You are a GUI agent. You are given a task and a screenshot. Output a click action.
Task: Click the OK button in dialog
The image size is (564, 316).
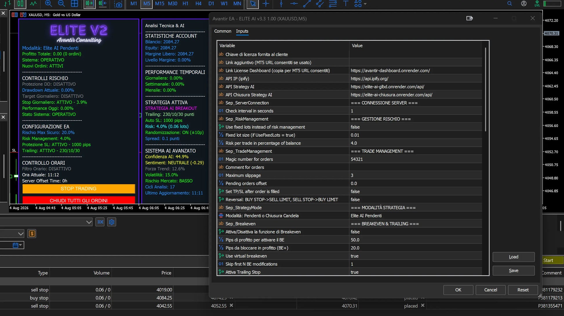click(458, 290)
